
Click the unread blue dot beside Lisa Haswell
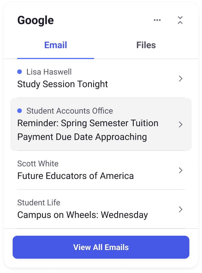point(20,72)
